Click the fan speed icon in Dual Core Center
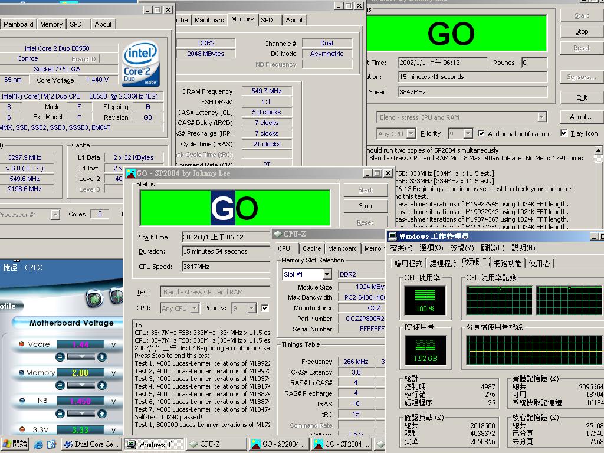 coord(95,298)
